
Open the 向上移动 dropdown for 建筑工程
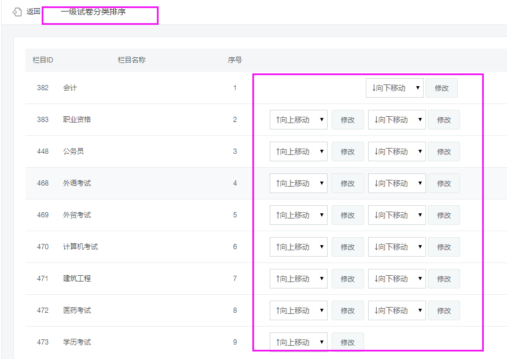tap(298, 279)
